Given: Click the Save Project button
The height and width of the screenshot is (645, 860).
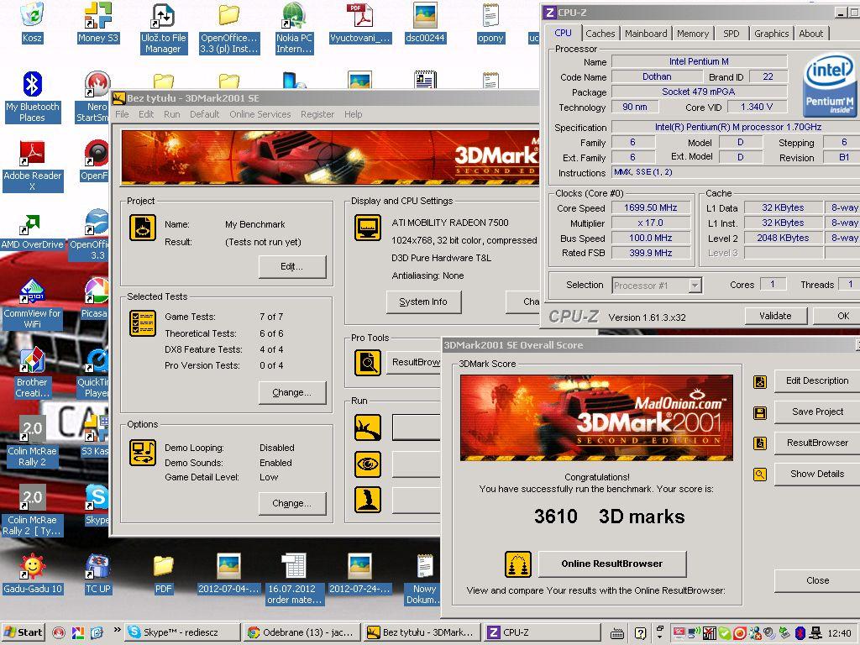Looking at the screenshot, I should [x=817, y=412].
